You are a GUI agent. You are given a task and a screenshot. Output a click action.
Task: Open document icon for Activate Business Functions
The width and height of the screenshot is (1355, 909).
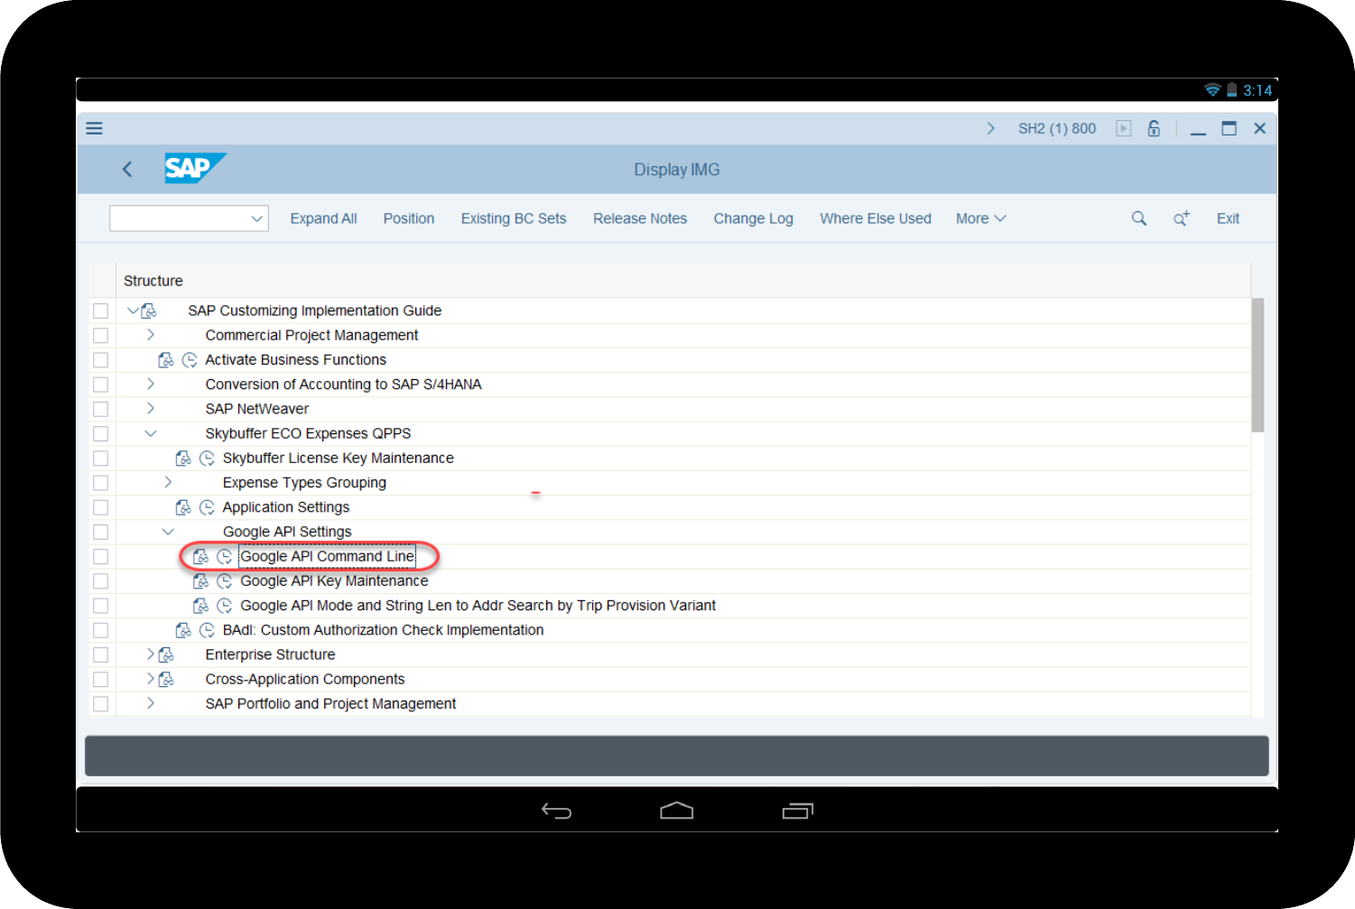pyautogui.click(x=165, y=359)
